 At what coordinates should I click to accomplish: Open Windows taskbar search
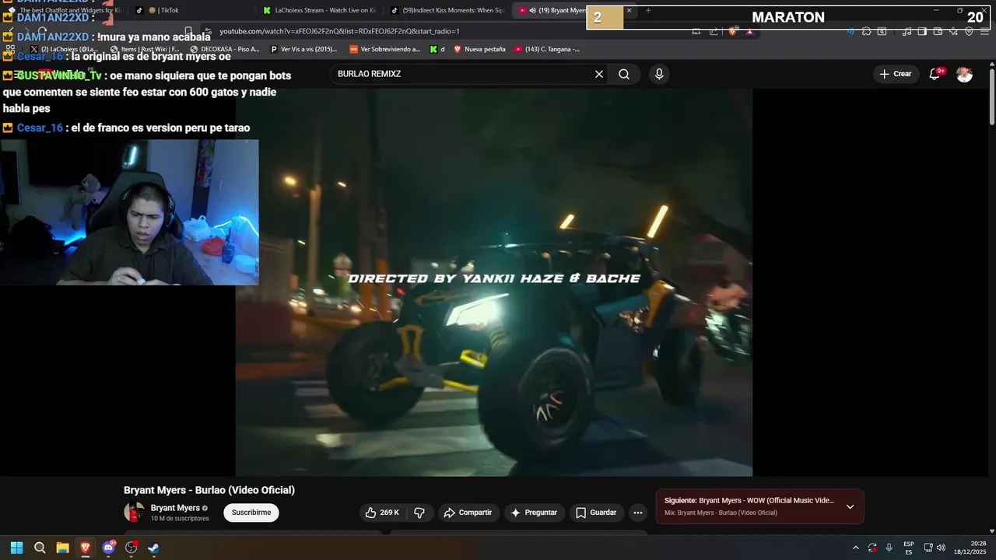pyautogui.click(x=40, y=548)
